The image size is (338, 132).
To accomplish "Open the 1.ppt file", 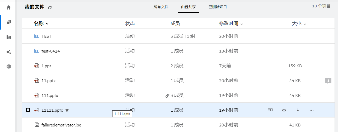I will click(46, 66).
